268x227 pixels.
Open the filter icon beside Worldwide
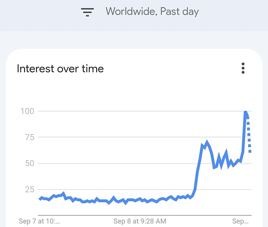coord(87,12)
